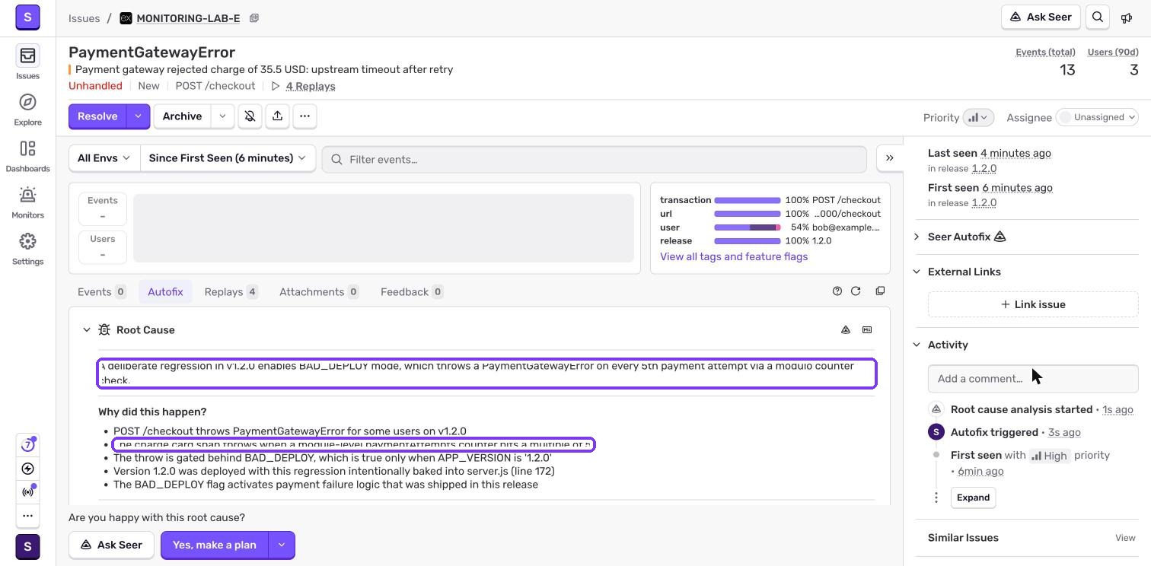Screen dimensions: 1151x566
Task: Click the search icon in top bar
Action: (x=1098, y=17)
